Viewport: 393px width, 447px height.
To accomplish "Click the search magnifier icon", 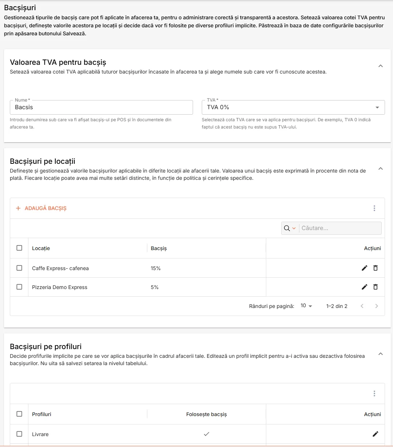I will point(287,228).
